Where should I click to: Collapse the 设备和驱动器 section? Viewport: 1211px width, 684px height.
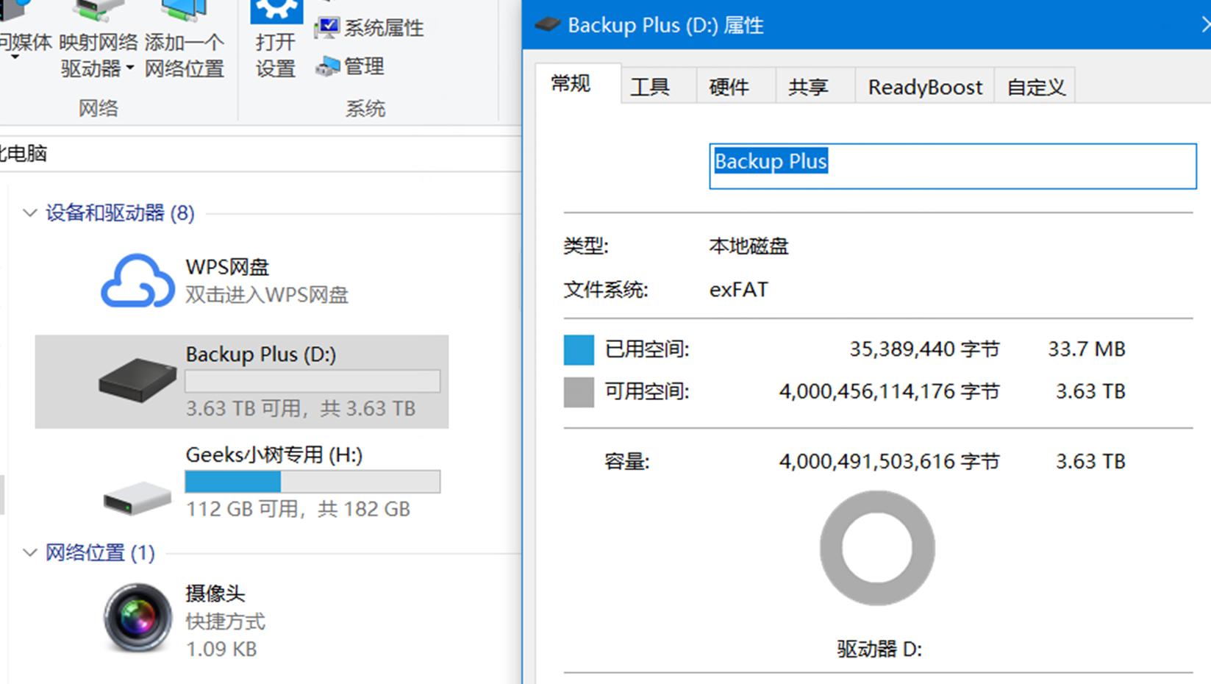(29, 213)
